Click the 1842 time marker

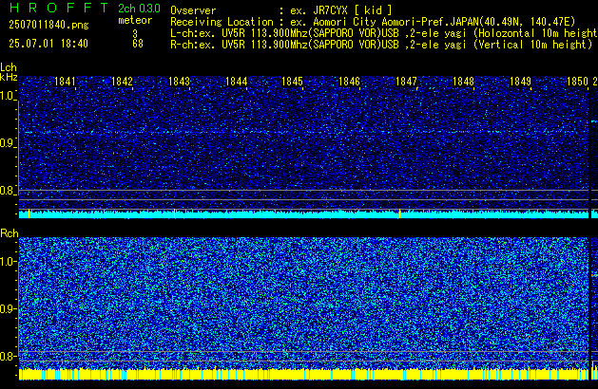coord(122,82)
